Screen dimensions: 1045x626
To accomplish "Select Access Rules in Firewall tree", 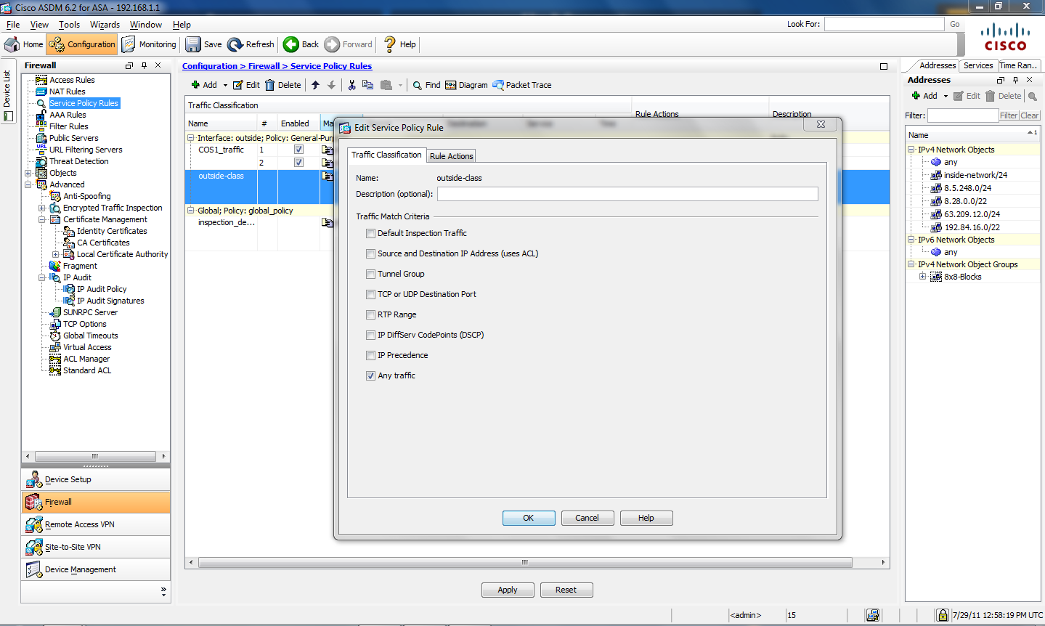I will (72, 80).
